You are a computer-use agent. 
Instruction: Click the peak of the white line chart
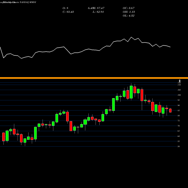point(131,37)
